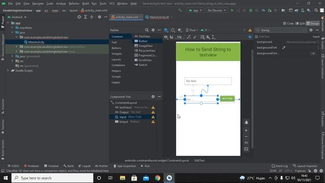Open the Build menu

85,4
